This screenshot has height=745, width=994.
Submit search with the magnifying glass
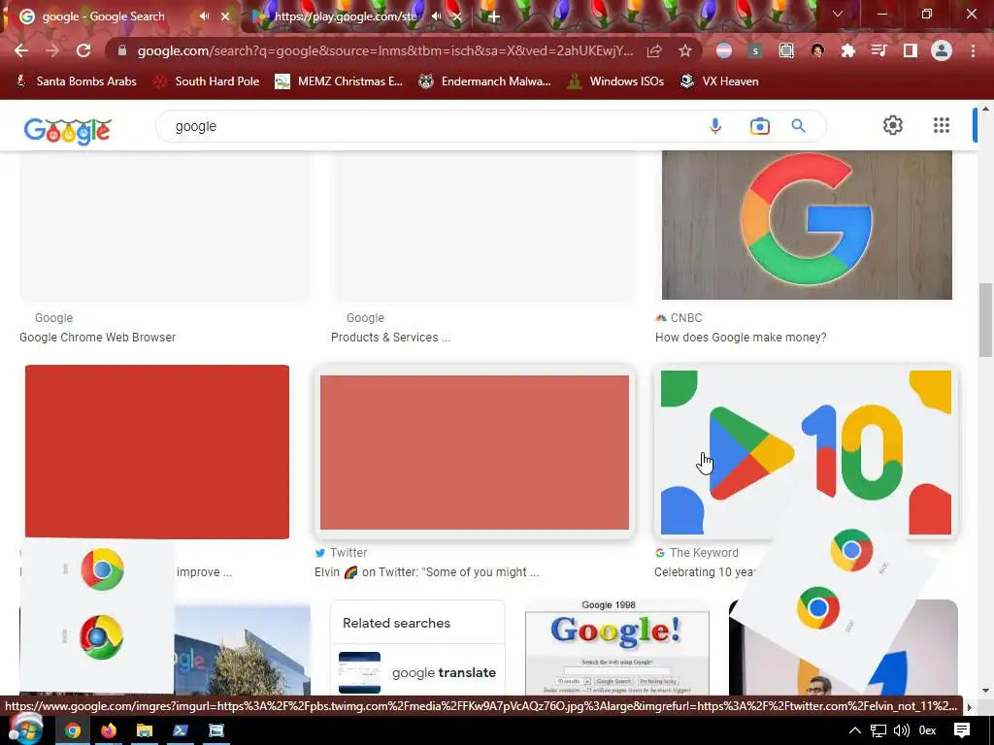(799, 126)
